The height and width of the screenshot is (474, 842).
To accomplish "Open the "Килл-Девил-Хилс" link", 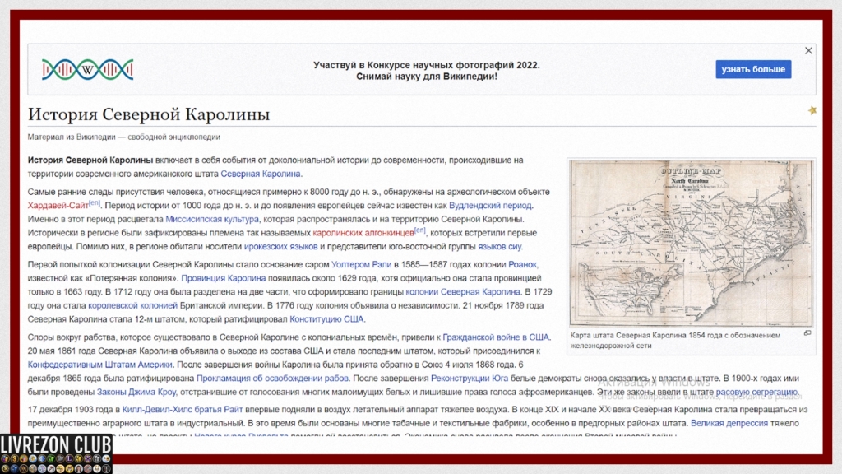I will pyautogui.click(x=157, y=410).
